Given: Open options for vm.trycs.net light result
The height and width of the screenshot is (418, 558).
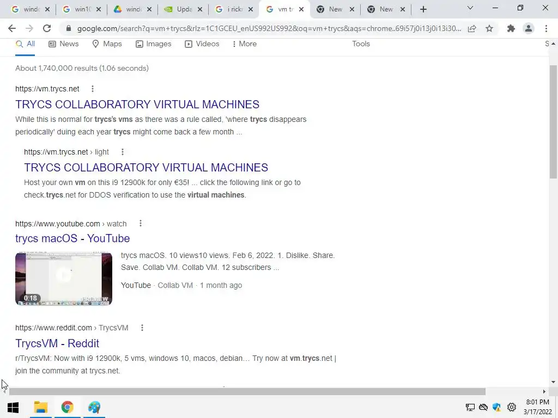Looking at the screenshot, I should click(x=123, y=152).
